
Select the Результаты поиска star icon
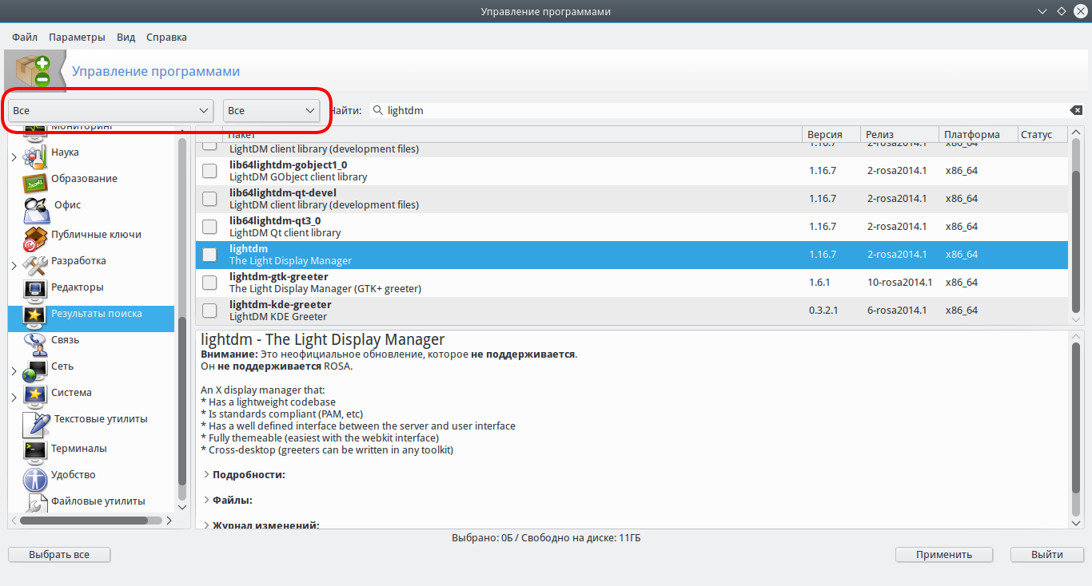tap(35, 316)
